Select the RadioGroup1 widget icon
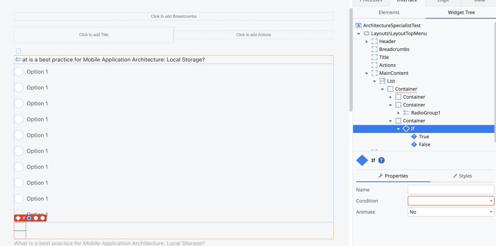496x246 pixels. pyautogui.click(x=406, y=113)
